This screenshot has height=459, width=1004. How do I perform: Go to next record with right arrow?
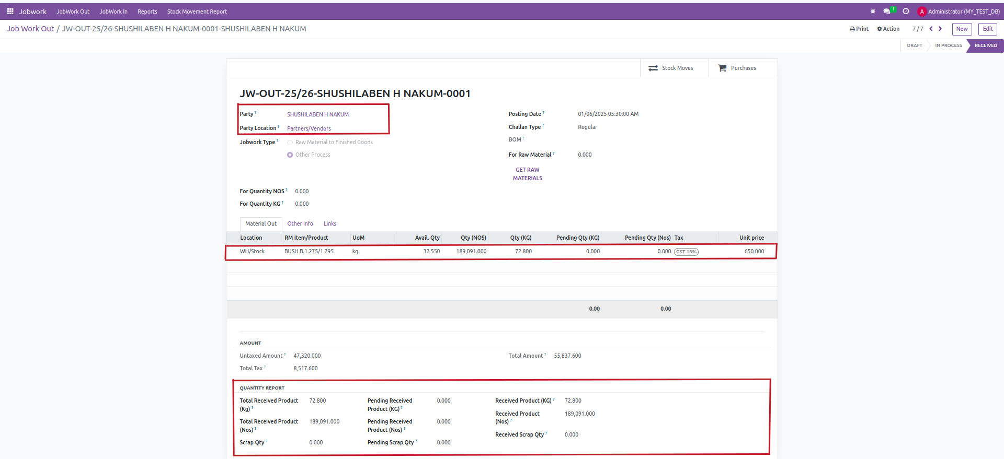940,29
